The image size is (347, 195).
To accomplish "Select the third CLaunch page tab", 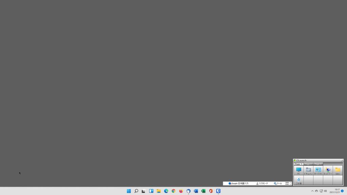I will click(x=318, y=164).
